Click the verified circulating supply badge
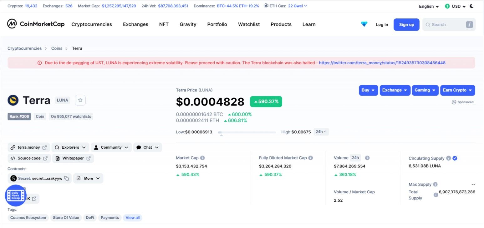The image size is (484, 228). tap(455, 158)
